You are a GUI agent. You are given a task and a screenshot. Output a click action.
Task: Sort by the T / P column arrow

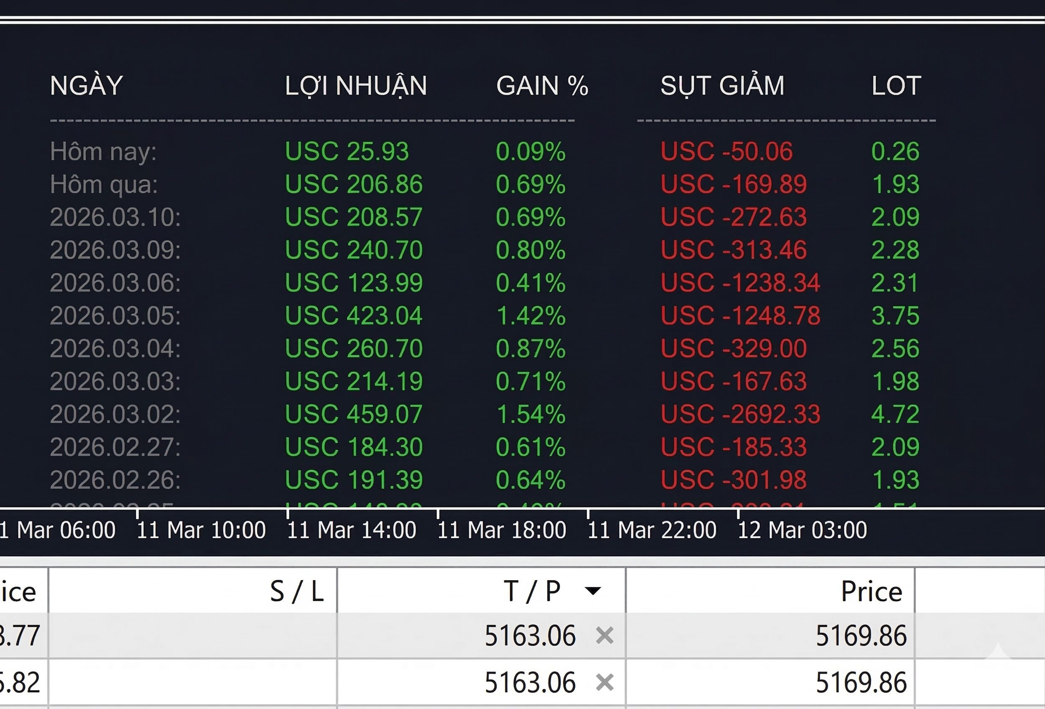click(593, 591)
